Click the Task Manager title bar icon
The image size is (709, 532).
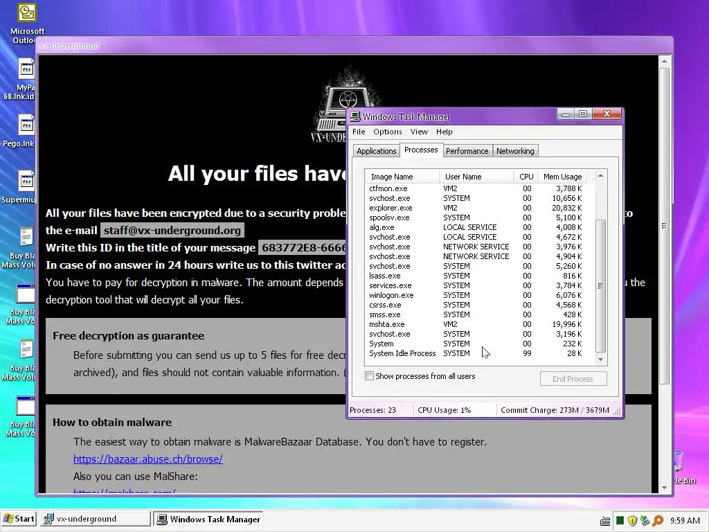point(355,116)
